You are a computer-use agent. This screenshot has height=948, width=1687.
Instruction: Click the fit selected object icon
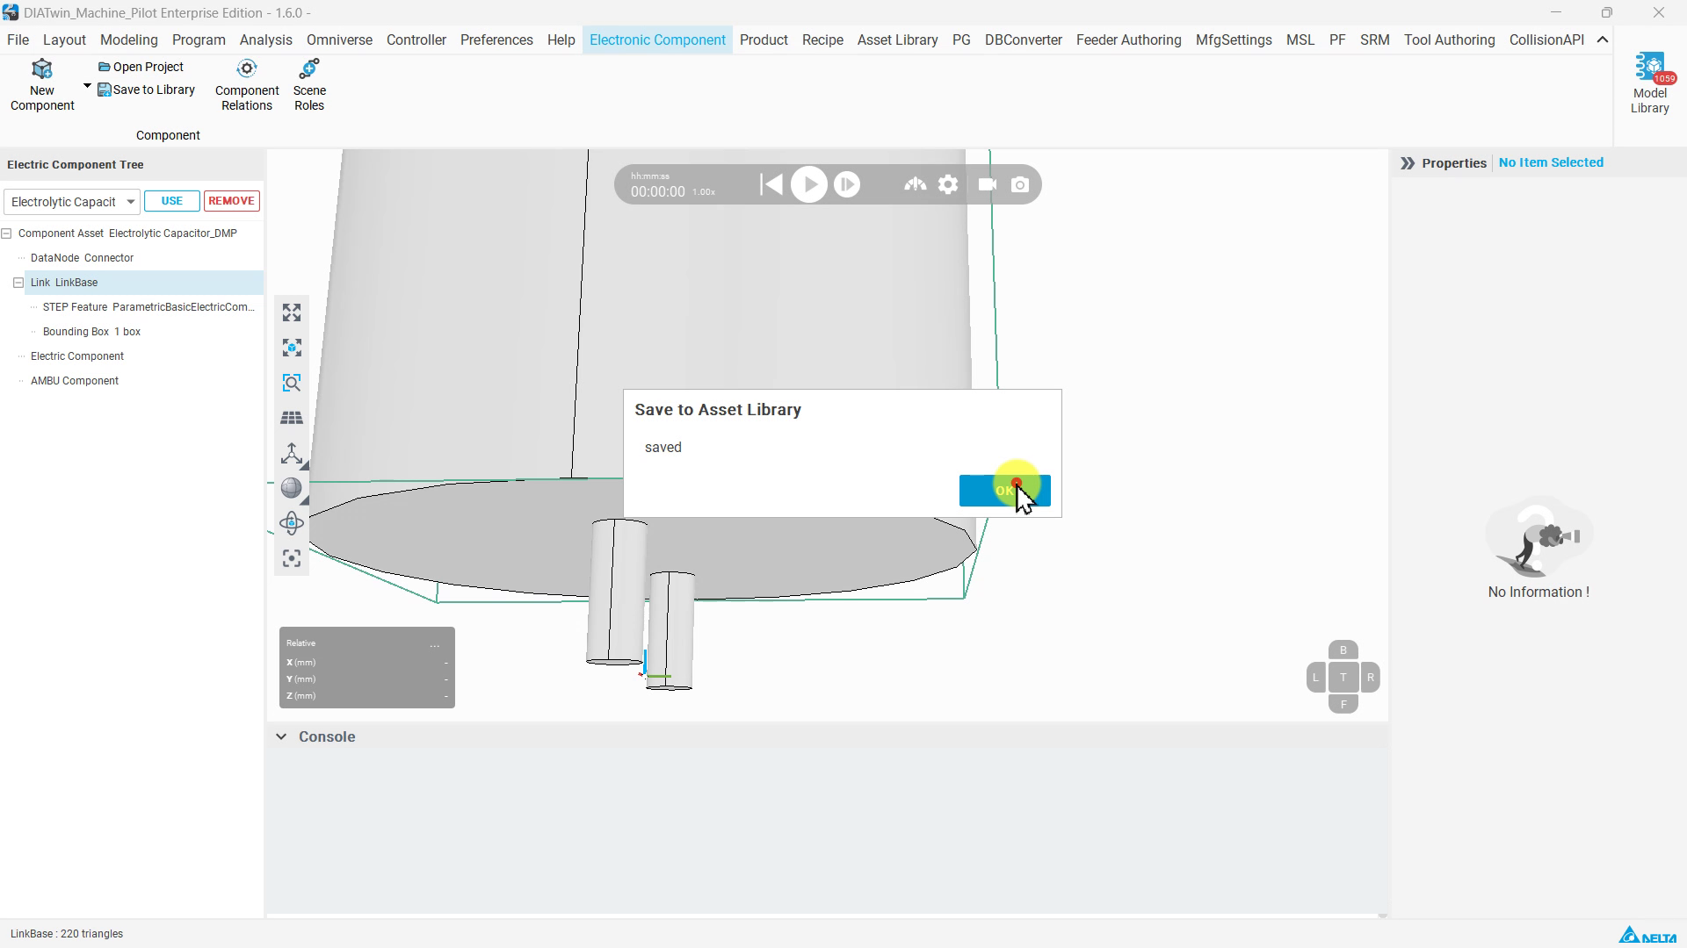(x=292, y=348)
